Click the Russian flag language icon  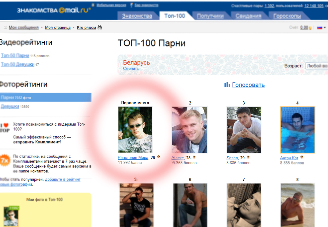[320, 28]
